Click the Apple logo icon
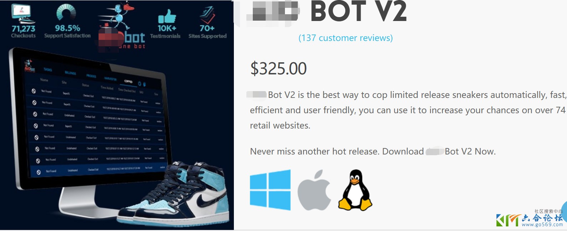 (314, 190)
